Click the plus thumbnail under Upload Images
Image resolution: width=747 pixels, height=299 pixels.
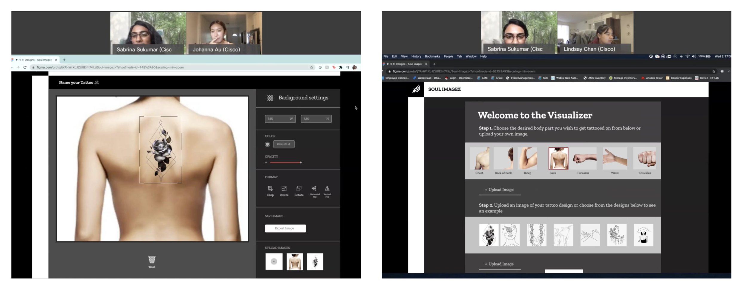(274, 262)
